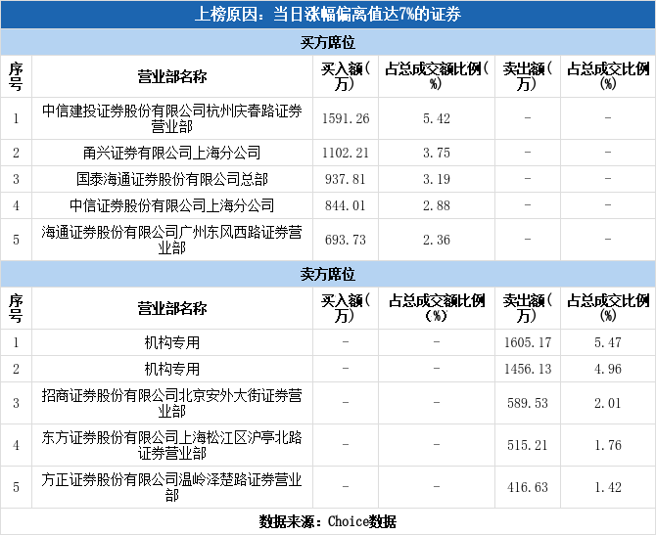Viewport: 656px width, 535px height.
Task: Click 机构专用 in seller row 2
Action: 172,369
